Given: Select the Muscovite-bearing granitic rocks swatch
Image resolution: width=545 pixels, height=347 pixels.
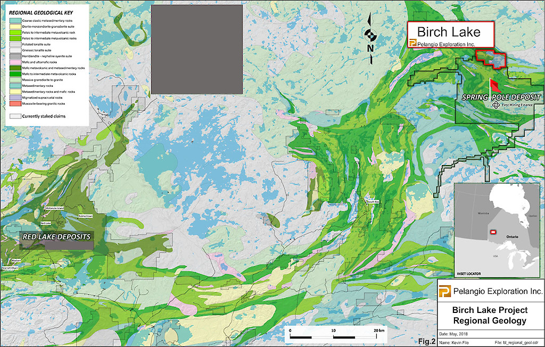Looking at the screenshot, I should pos(15,104).
